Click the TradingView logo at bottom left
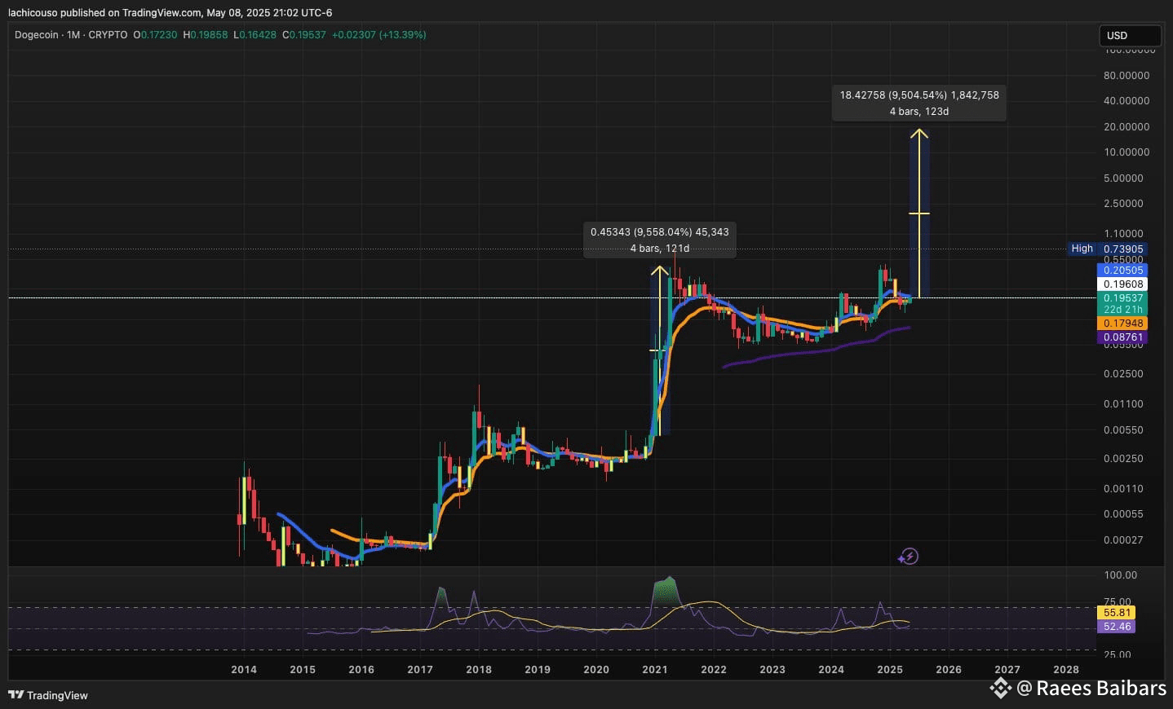 point(48,695)
